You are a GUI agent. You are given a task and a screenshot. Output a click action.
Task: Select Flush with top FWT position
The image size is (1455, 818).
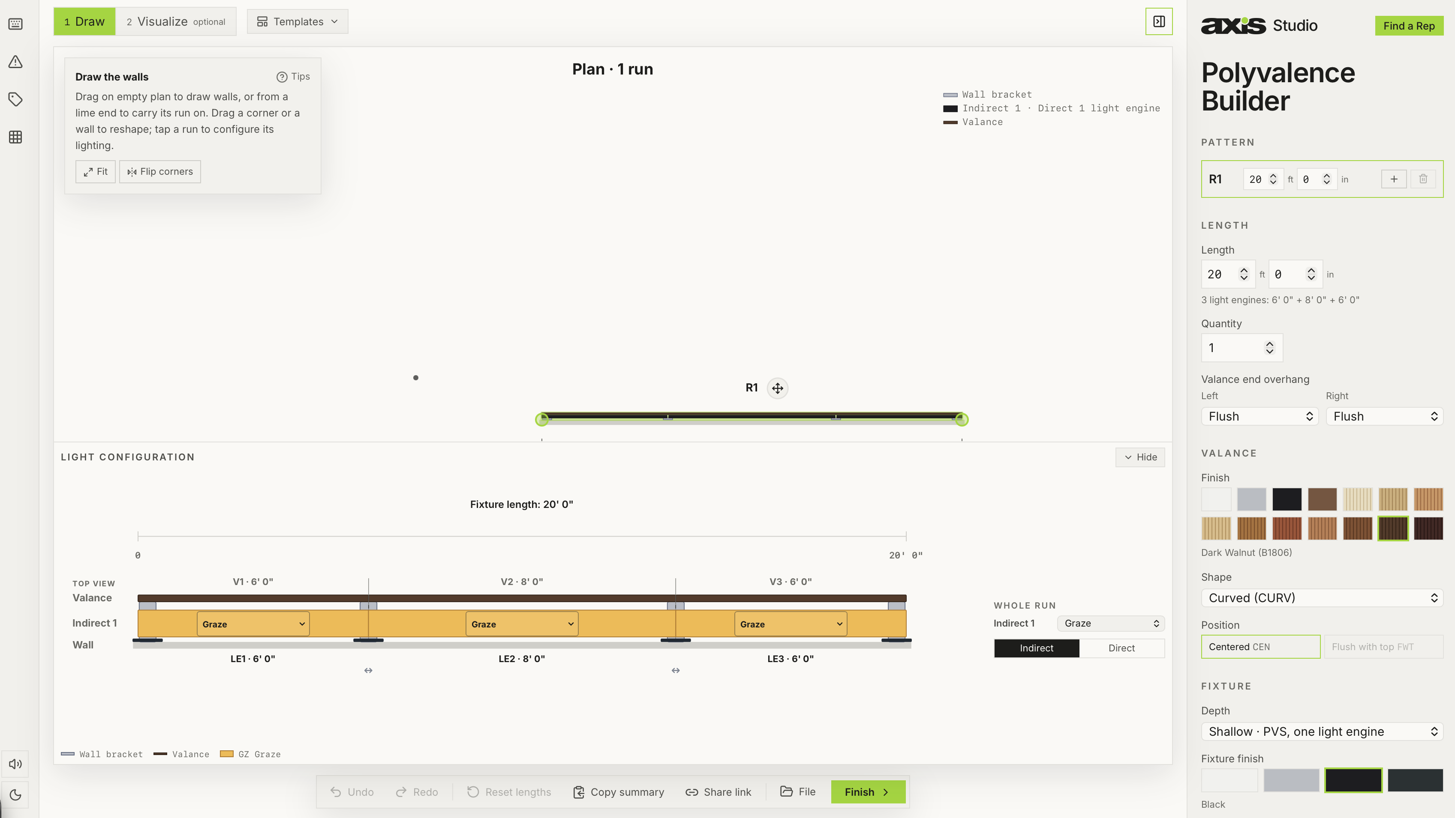pos(1384,647)
